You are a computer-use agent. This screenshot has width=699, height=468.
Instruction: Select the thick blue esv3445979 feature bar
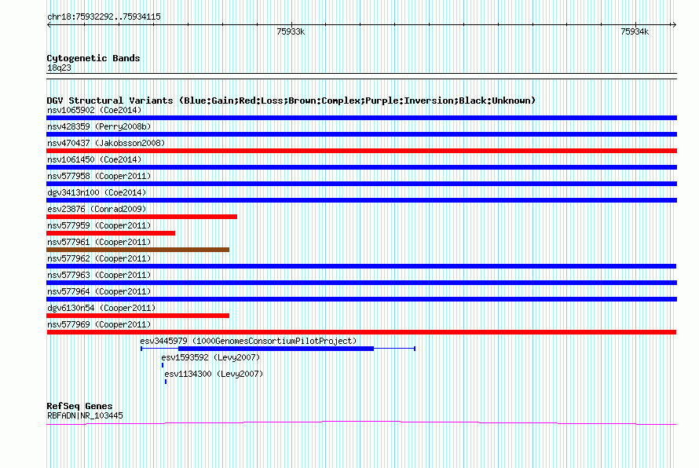276,349
